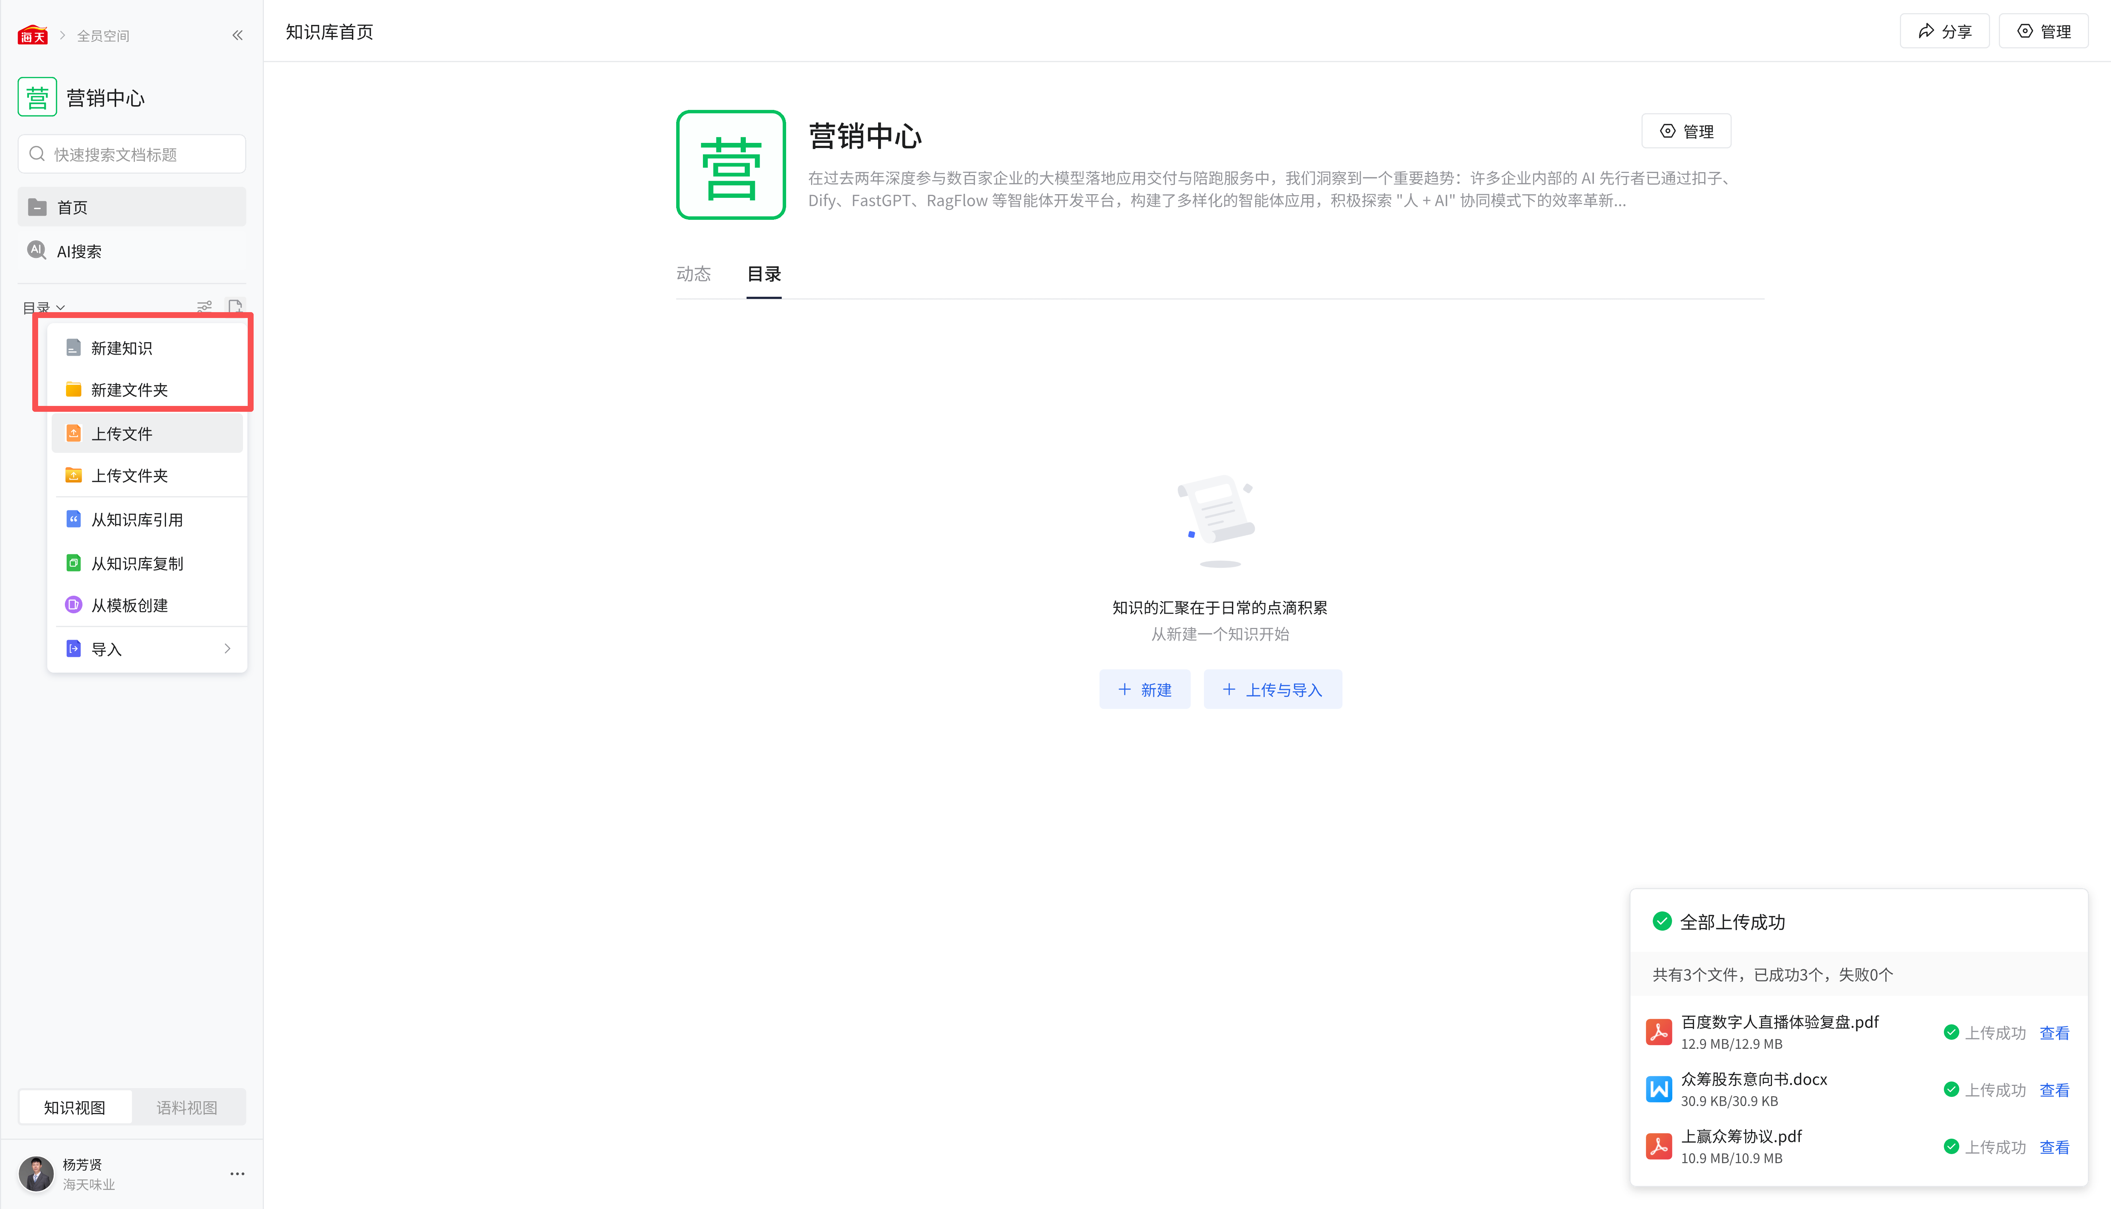Click the PDF icon of 百度数字人直播体验复盘.pdf
This screenshot has width=2111, height=1209.
(x=1658, y=1032)
